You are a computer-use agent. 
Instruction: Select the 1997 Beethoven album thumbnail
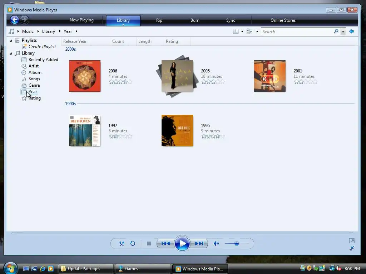(85, 131)
